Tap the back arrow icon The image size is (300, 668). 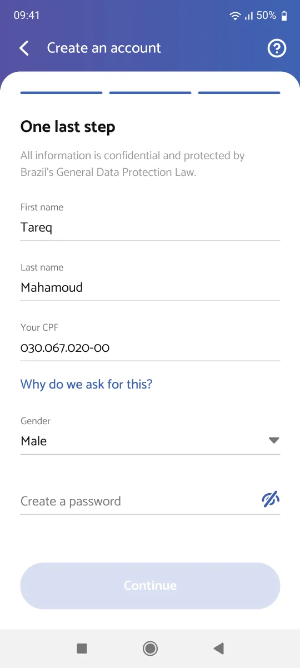tap(24, 48)
